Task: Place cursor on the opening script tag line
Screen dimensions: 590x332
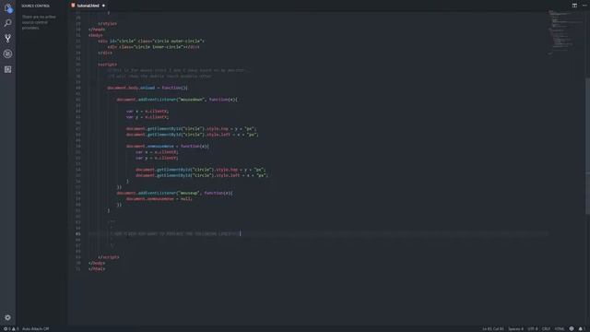Action: (107, 65)
